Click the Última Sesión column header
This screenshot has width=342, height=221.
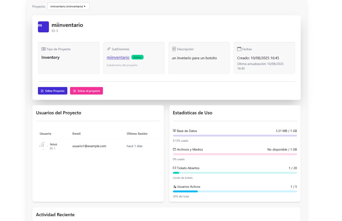tap(137, 134)
